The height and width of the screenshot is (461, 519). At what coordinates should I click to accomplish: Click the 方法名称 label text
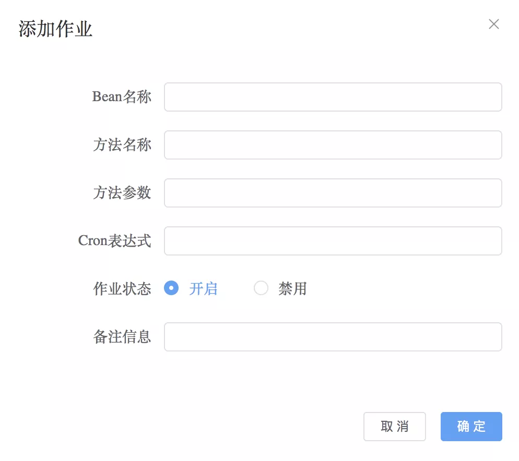(122, 145)
